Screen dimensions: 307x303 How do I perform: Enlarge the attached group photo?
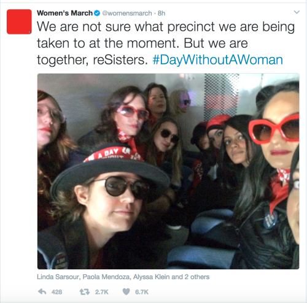point(168,171)
